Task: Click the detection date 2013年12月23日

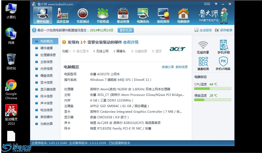Action: click(x=102, y=30)
